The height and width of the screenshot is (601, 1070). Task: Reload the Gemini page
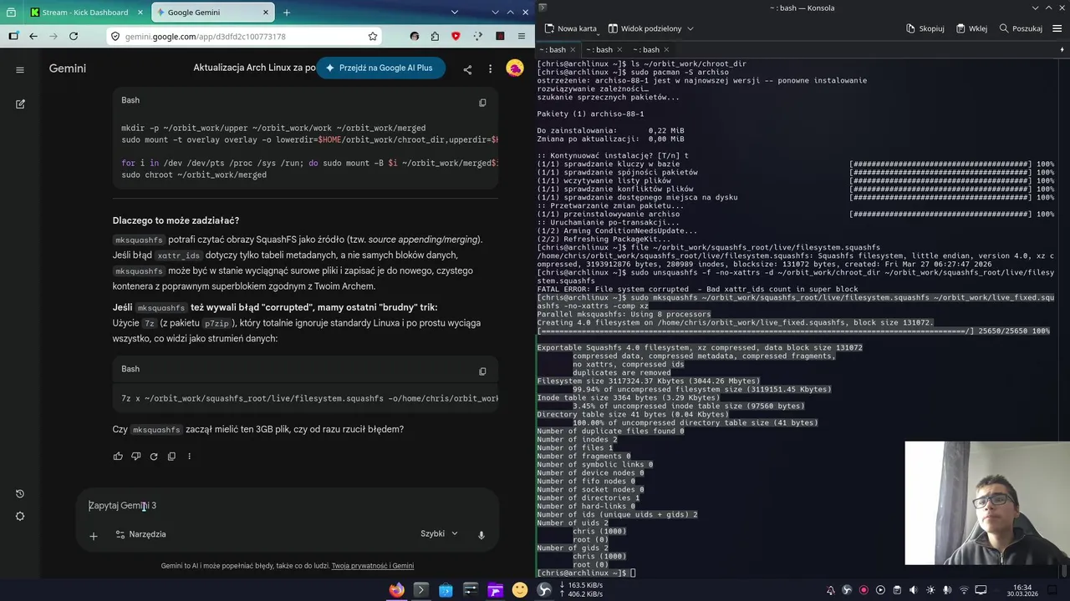(74, 36)
